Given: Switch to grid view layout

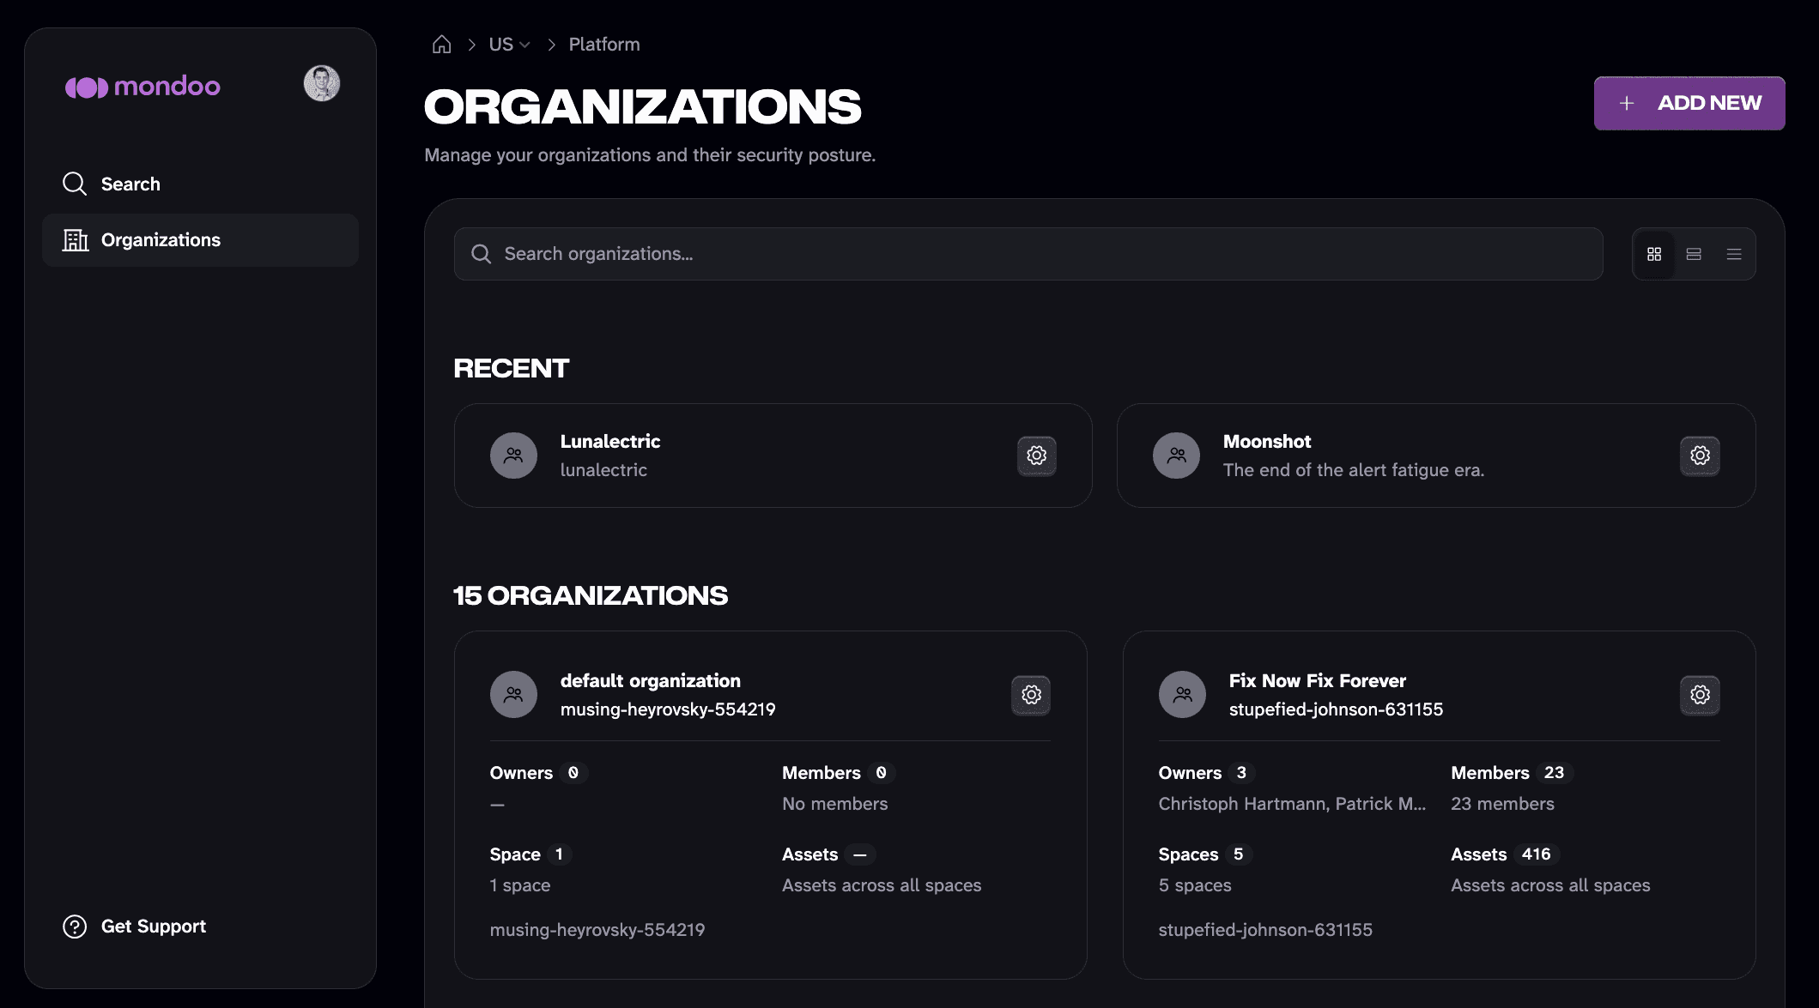Looking at the screenshot, I should coord(1654,254).
